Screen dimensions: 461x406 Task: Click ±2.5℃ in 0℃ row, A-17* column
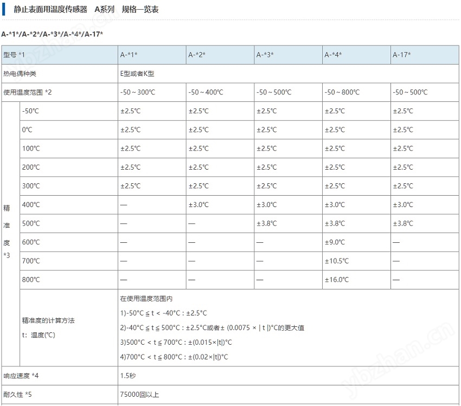[403, 130]
